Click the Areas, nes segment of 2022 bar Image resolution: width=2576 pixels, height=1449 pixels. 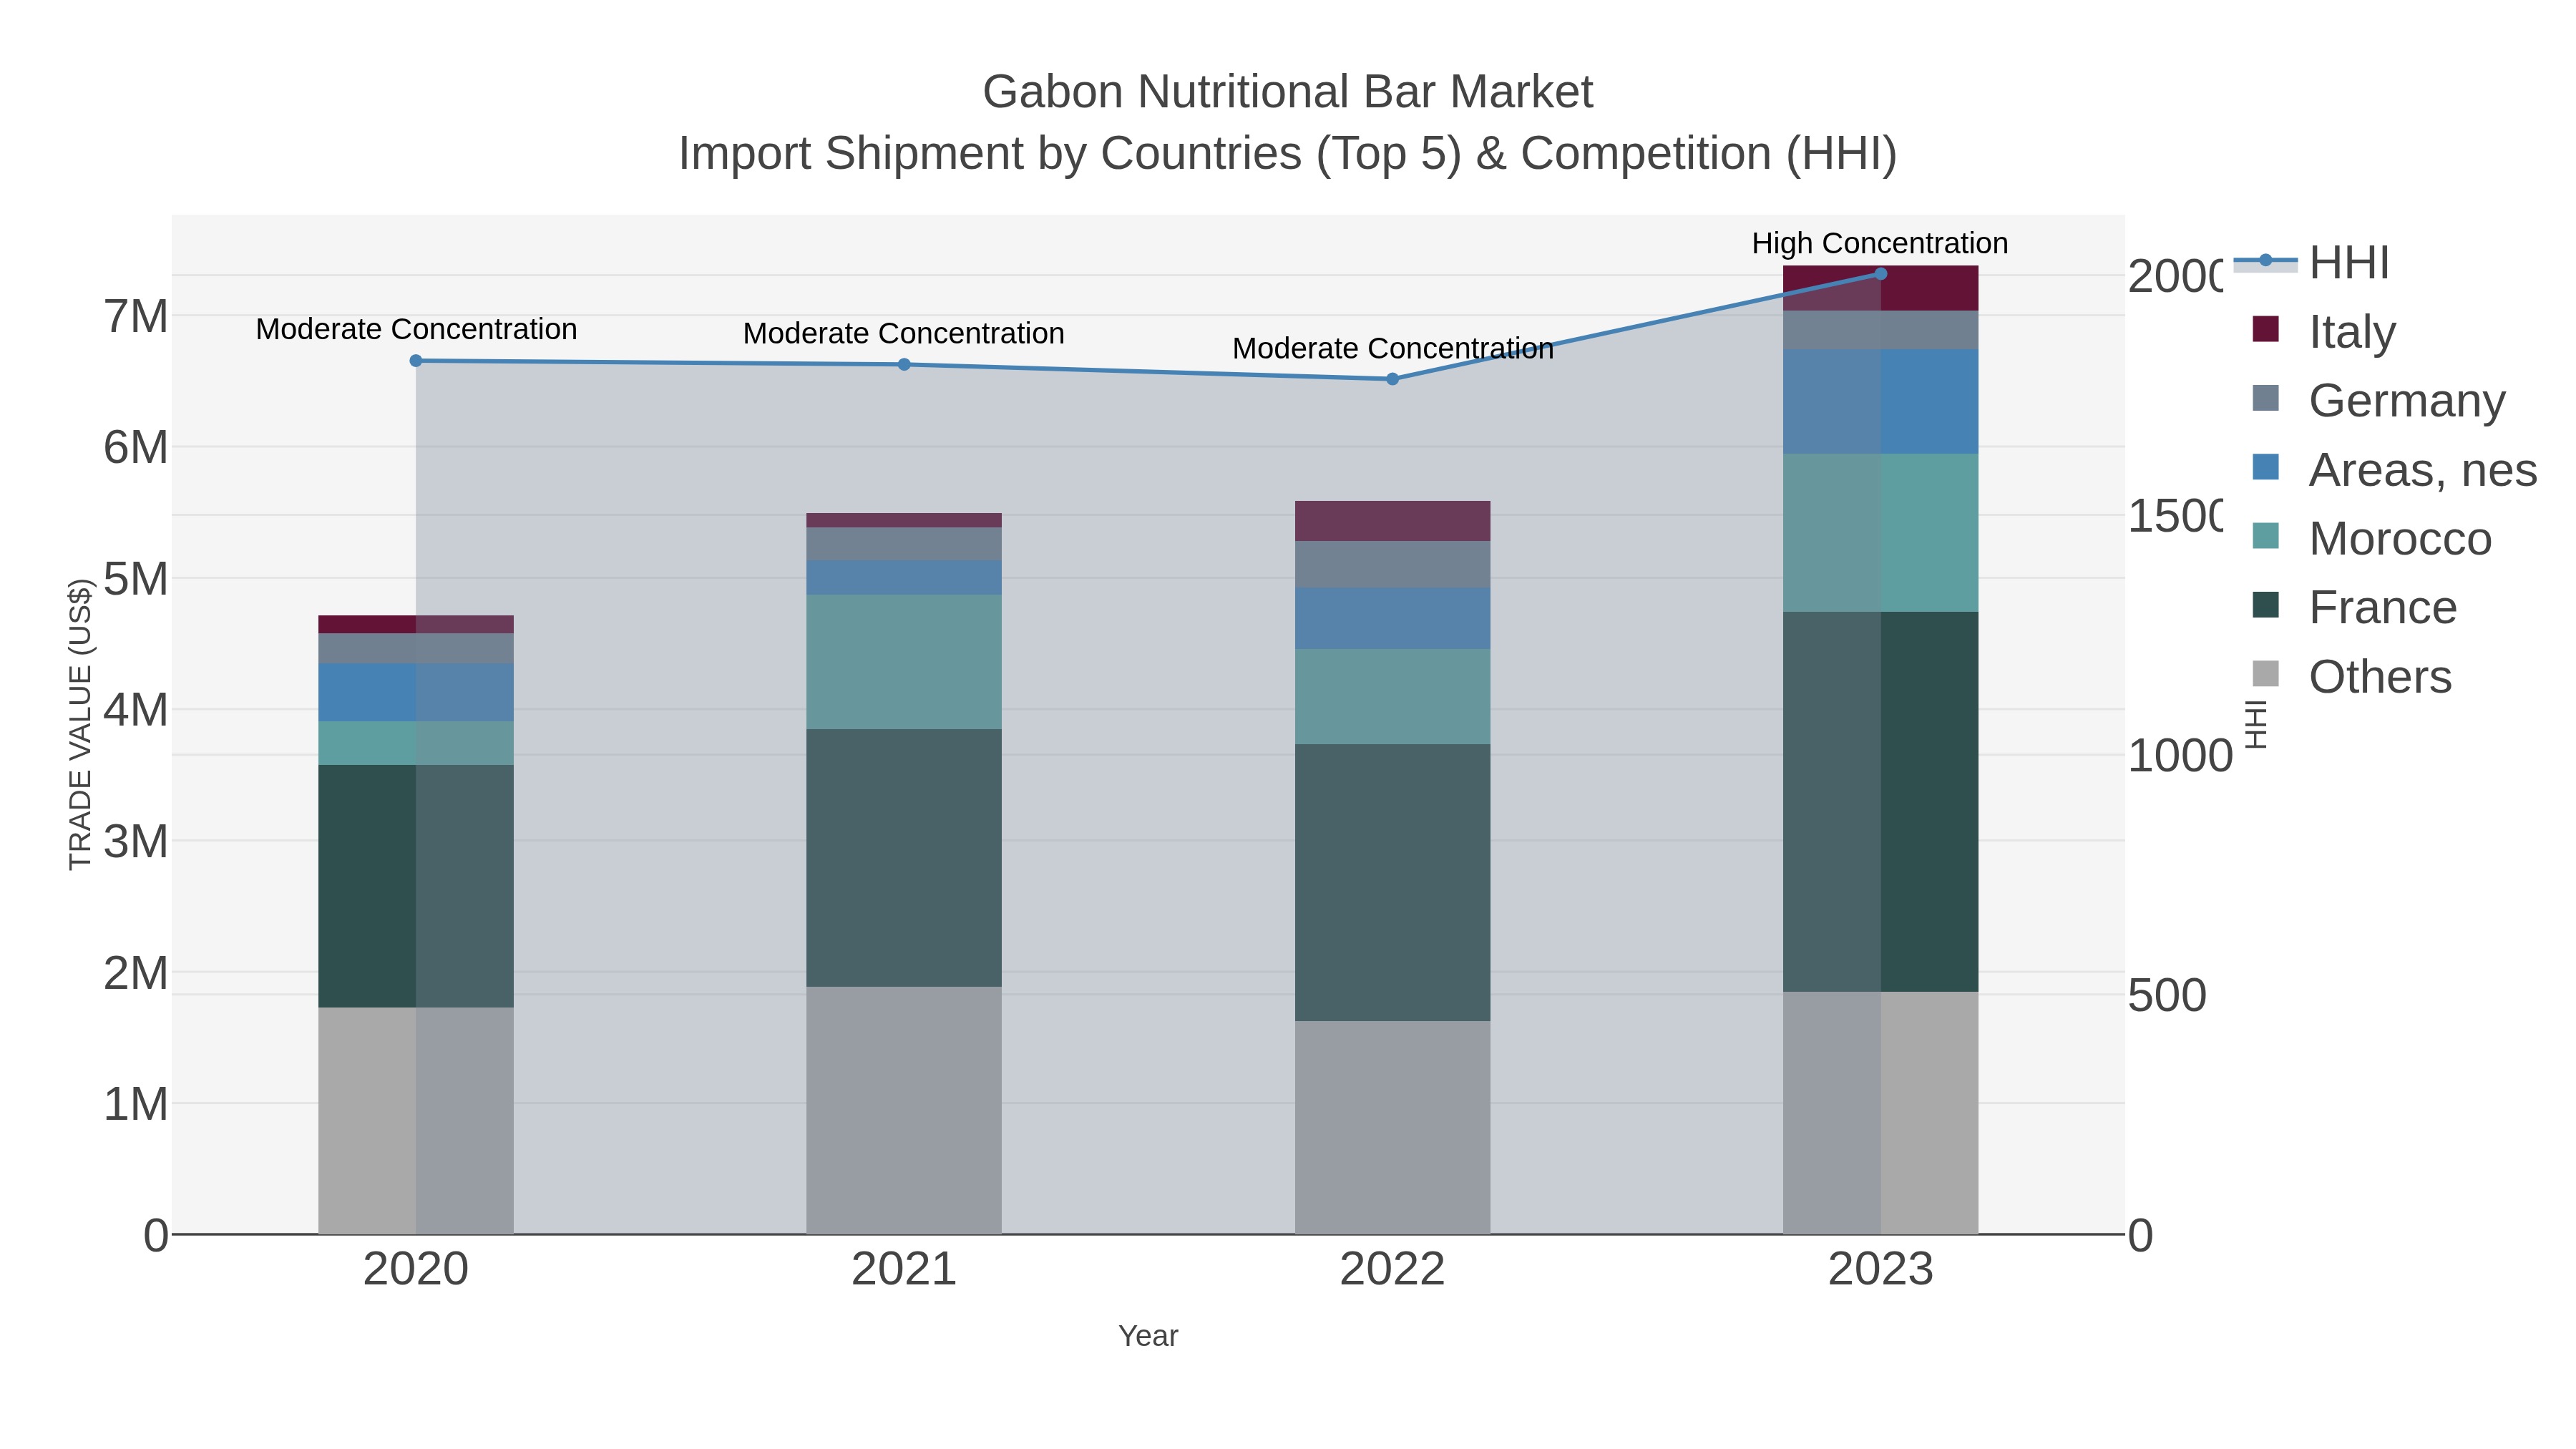pyautogui.click(x=1392, y=619)
